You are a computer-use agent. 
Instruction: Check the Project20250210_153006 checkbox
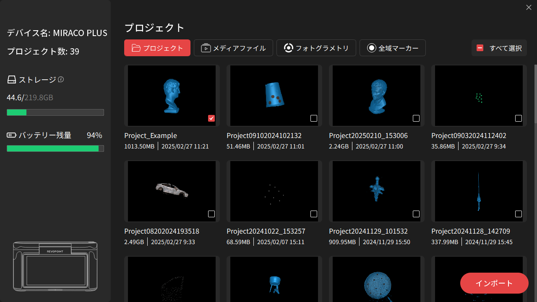click(416, 118)
